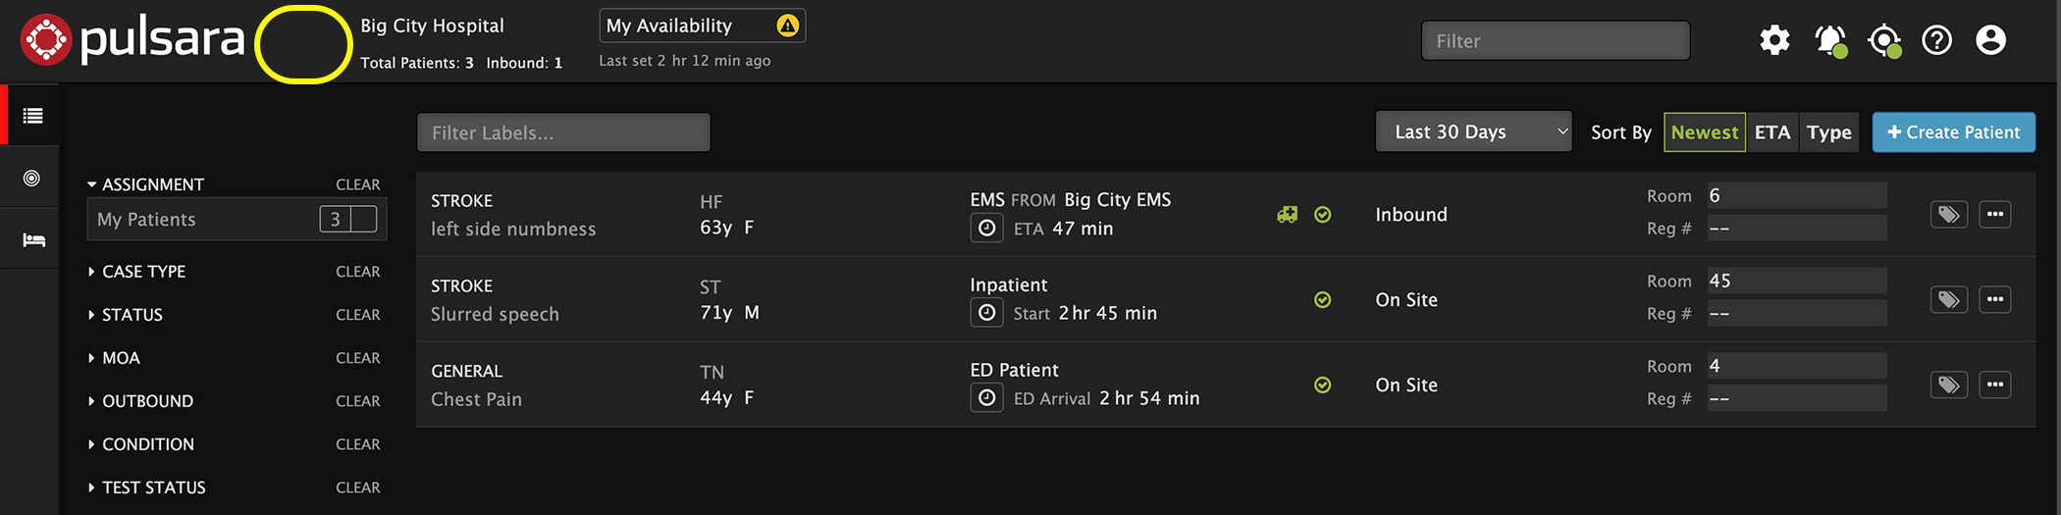Open the help question mark icon

[x=1936, y=40]
